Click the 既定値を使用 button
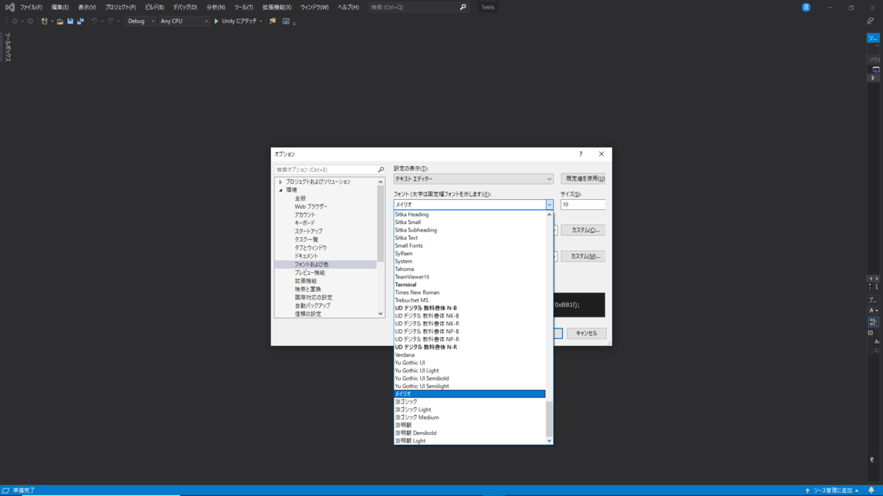This screenshot has width=883, height=496. point(583,179)
